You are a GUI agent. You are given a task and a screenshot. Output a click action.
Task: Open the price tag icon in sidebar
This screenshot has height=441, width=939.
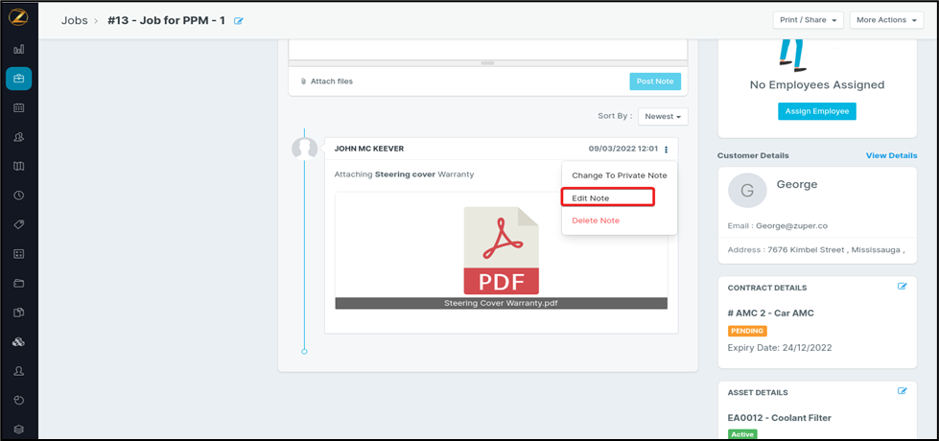coord(18,224)
